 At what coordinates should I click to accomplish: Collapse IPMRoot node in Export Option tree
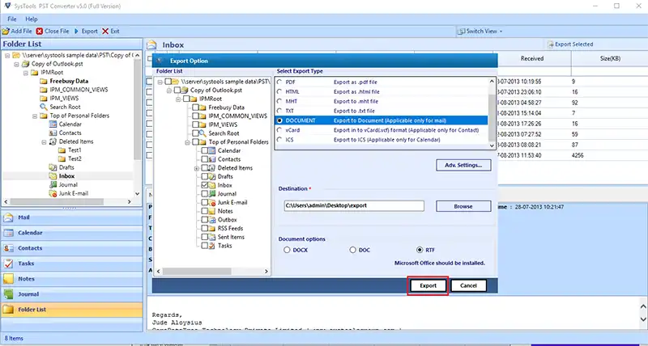click(178, 99)
